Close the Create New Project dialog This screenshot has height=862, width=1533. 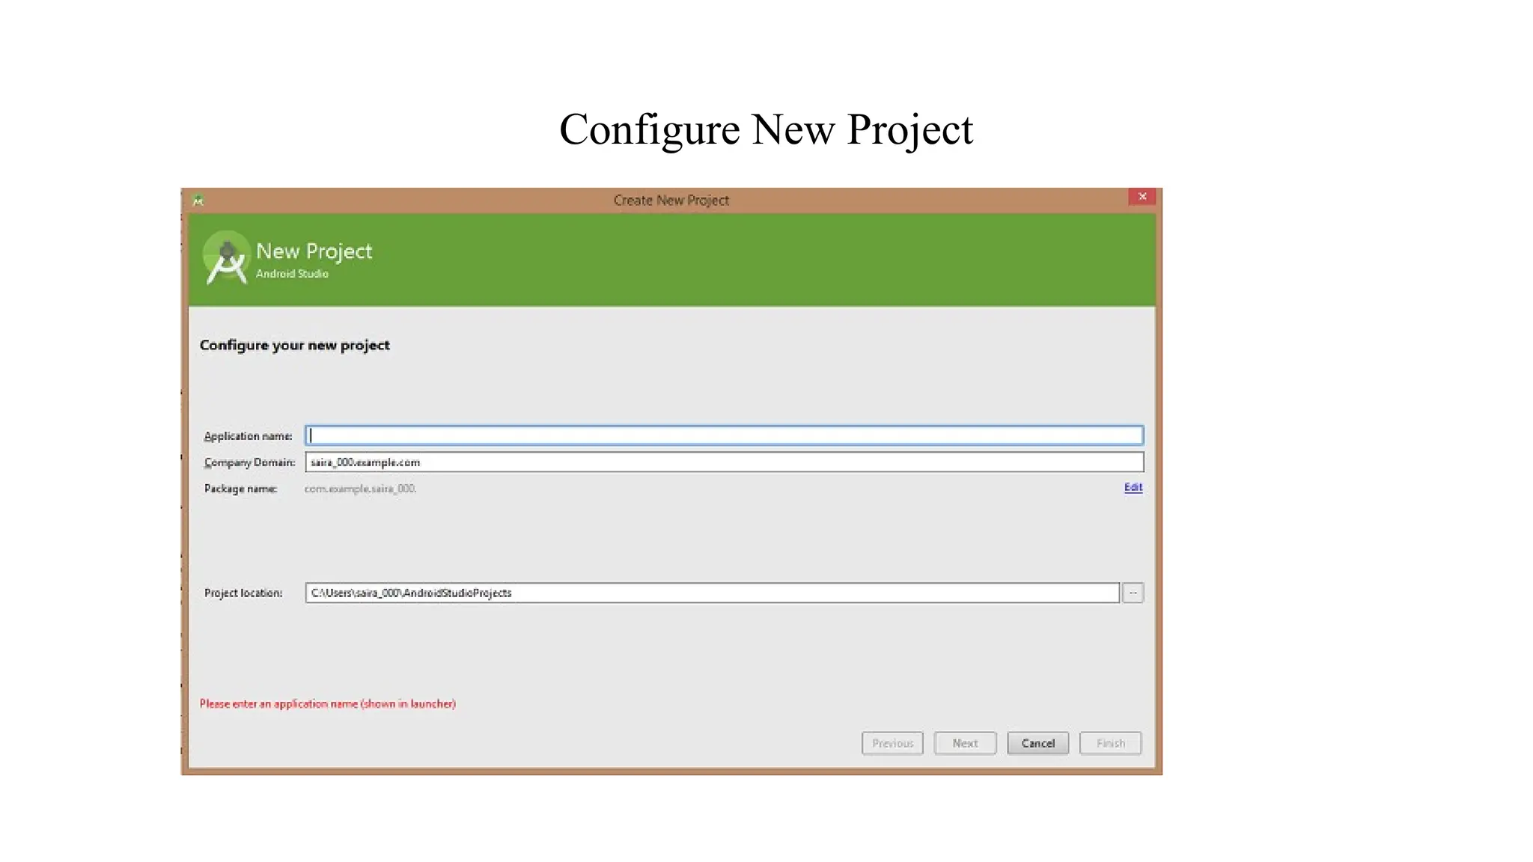(1142, 197)
